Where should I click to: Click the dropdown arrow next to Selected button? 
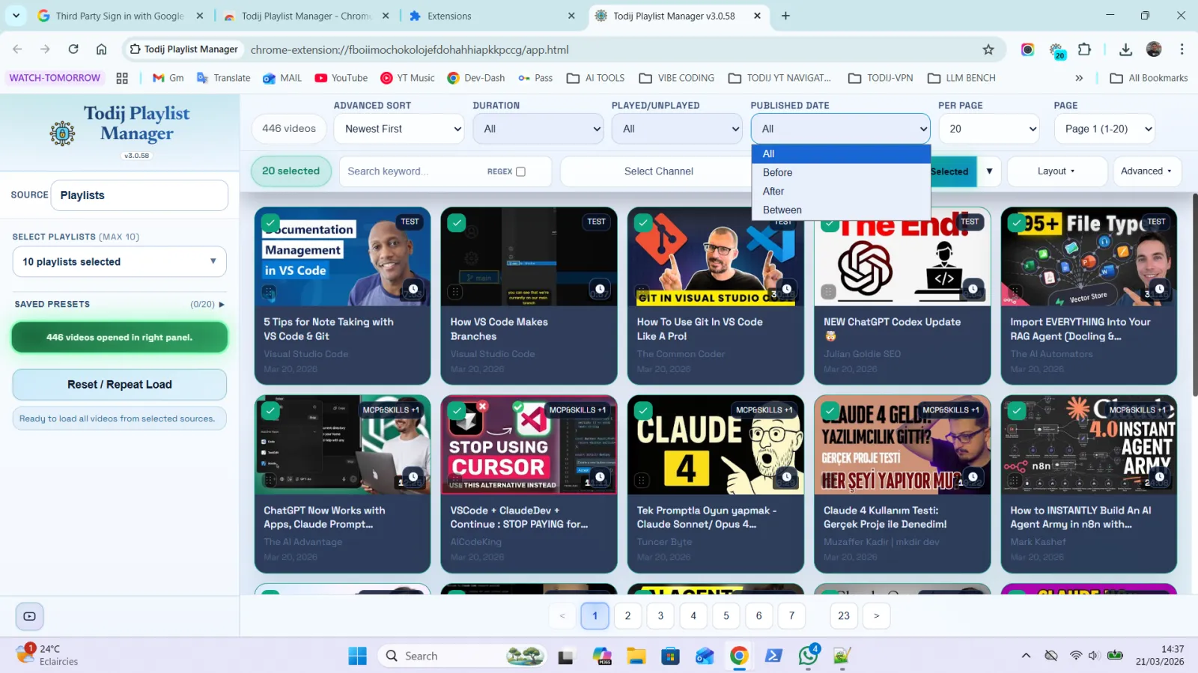pyautogui.click(x=989, y=171)
